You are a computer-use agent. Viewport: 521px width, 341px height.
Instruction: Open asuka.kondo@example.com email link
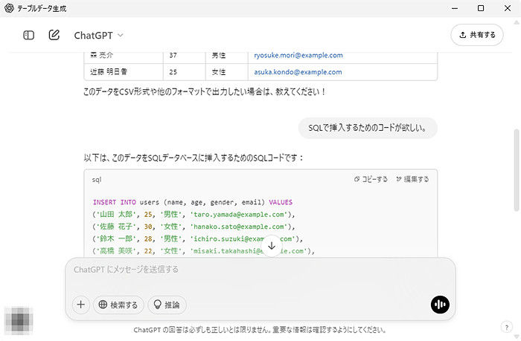(x=298, y=72)
